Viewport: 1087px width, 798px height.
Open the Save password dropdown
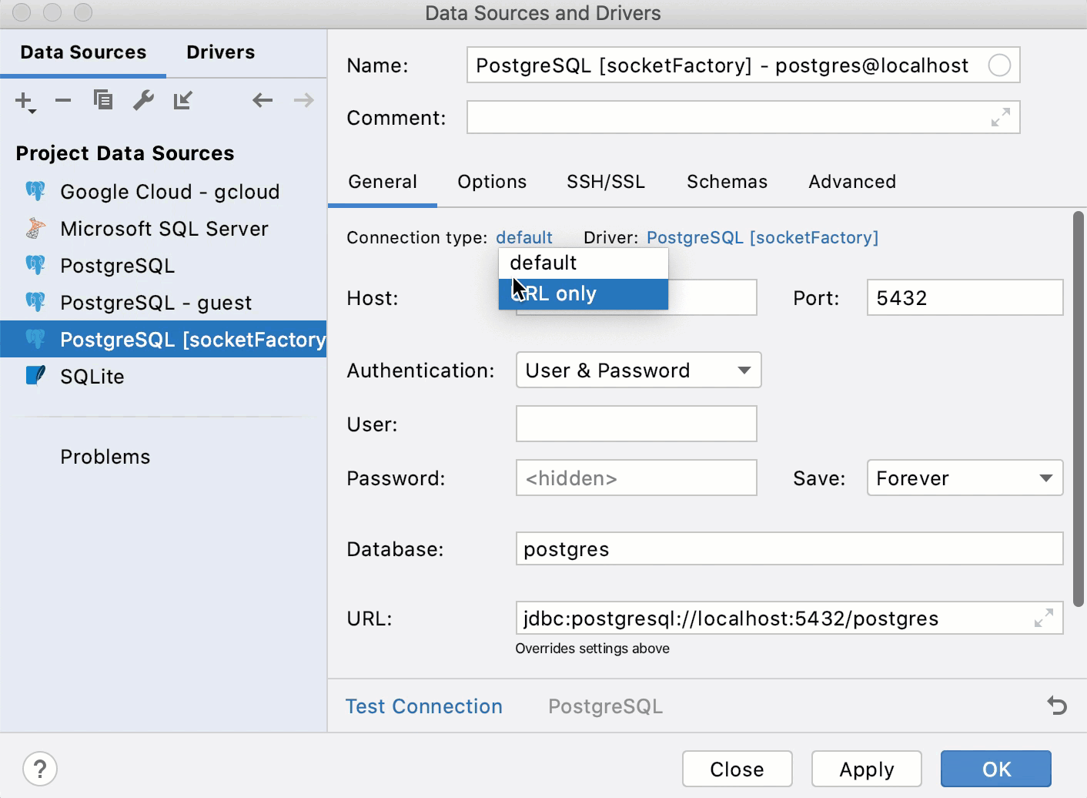pos(965,478)
